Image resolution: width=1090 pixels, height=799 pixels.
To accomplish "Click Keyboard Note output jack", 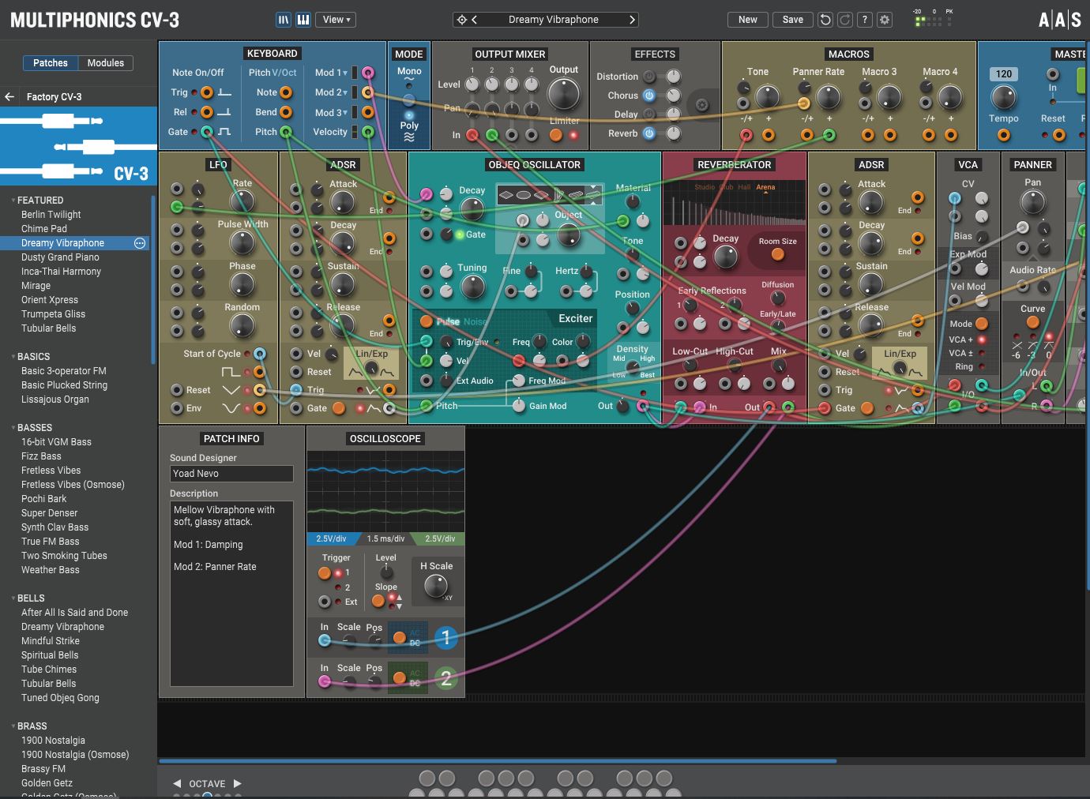I will tap(286, 92).
